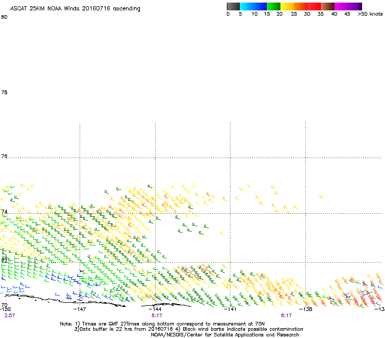
Task: Click the 76 latitude axis label
Action: click(x=4, y=157)
